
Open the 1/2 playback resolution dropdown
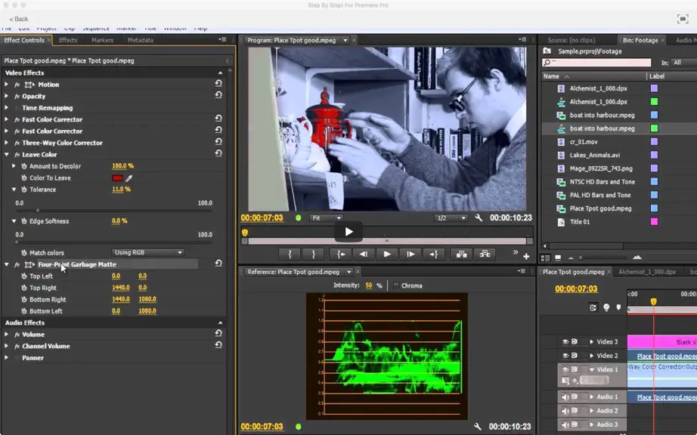[451, 218]
